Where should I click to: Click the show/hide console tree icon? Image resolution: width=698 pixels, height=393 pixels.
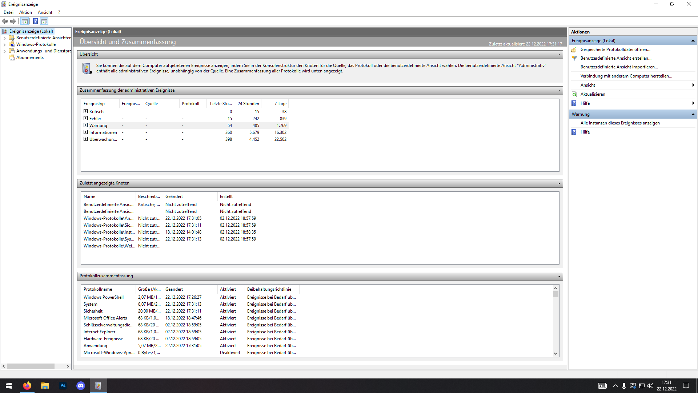click(x=25, y=21)
